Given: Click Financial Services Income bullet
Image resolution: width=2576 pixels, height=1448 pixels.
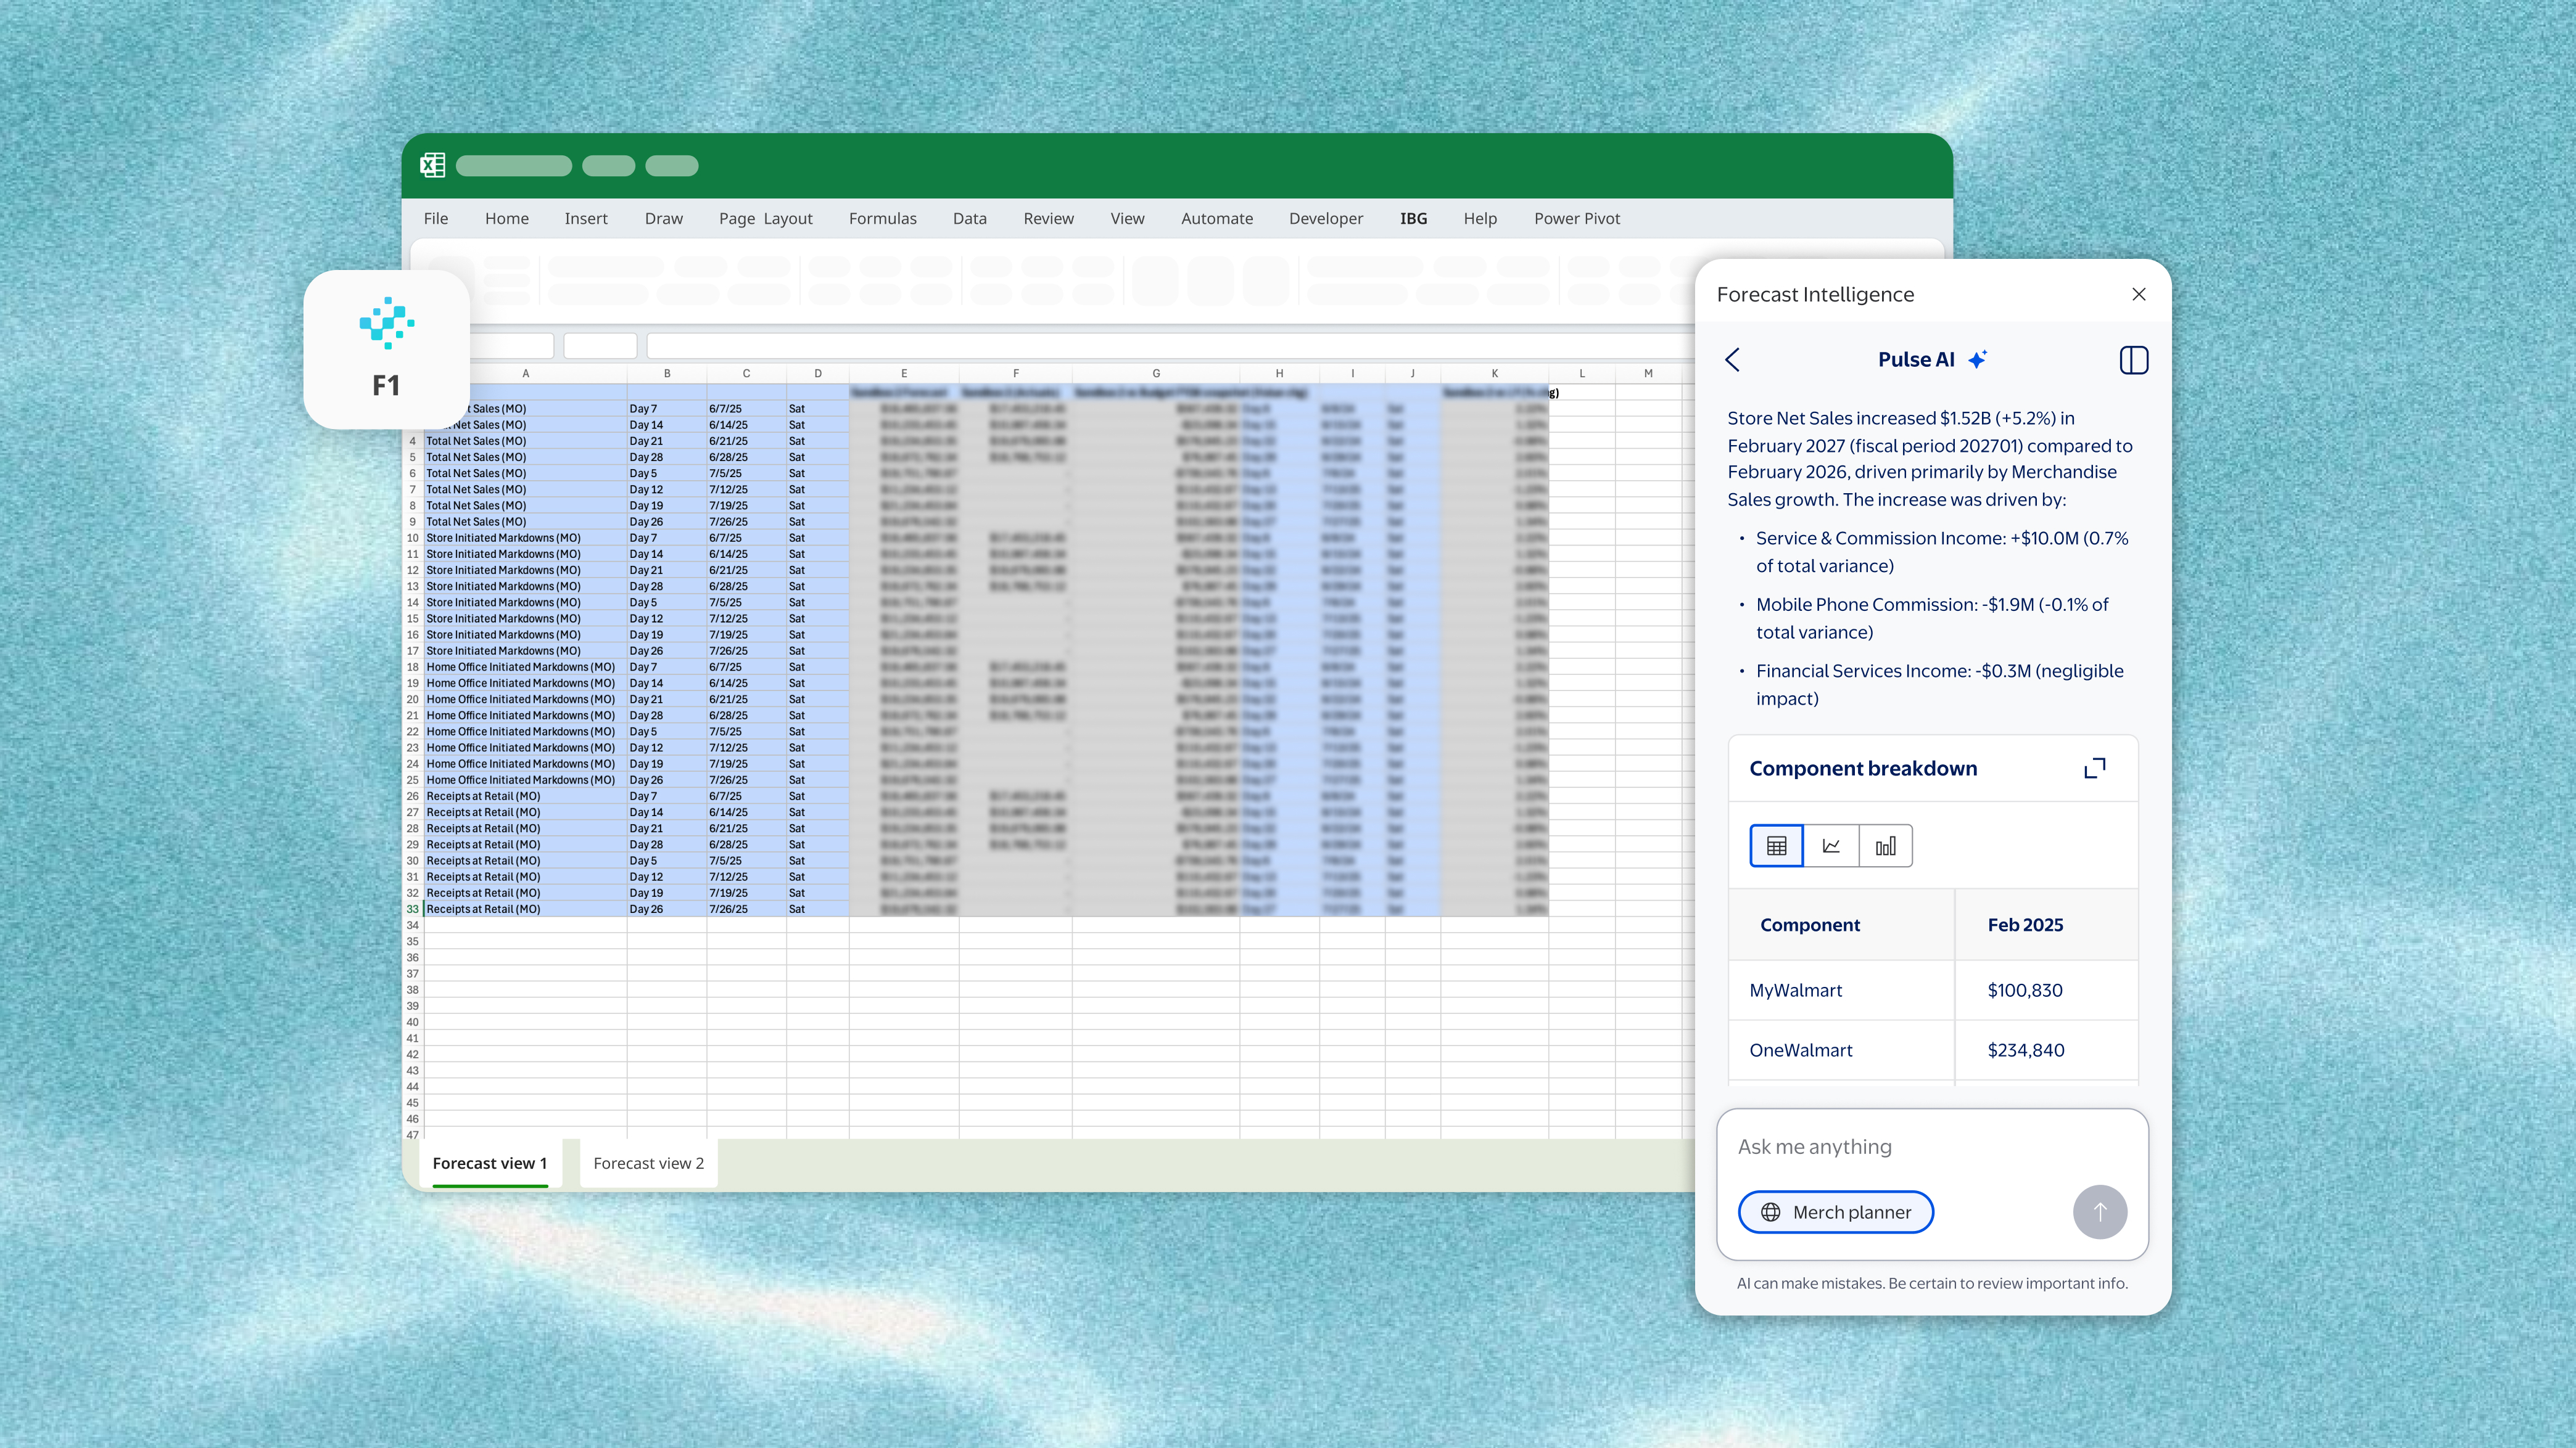Looking at the screenshot, I should [1940, 684].
